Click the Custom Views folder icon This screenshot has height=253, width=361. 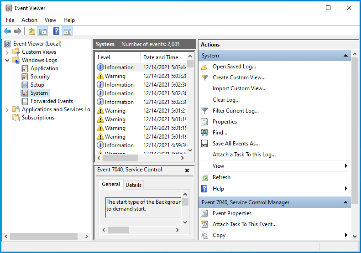pyautogui.click(x=16, y=52)
